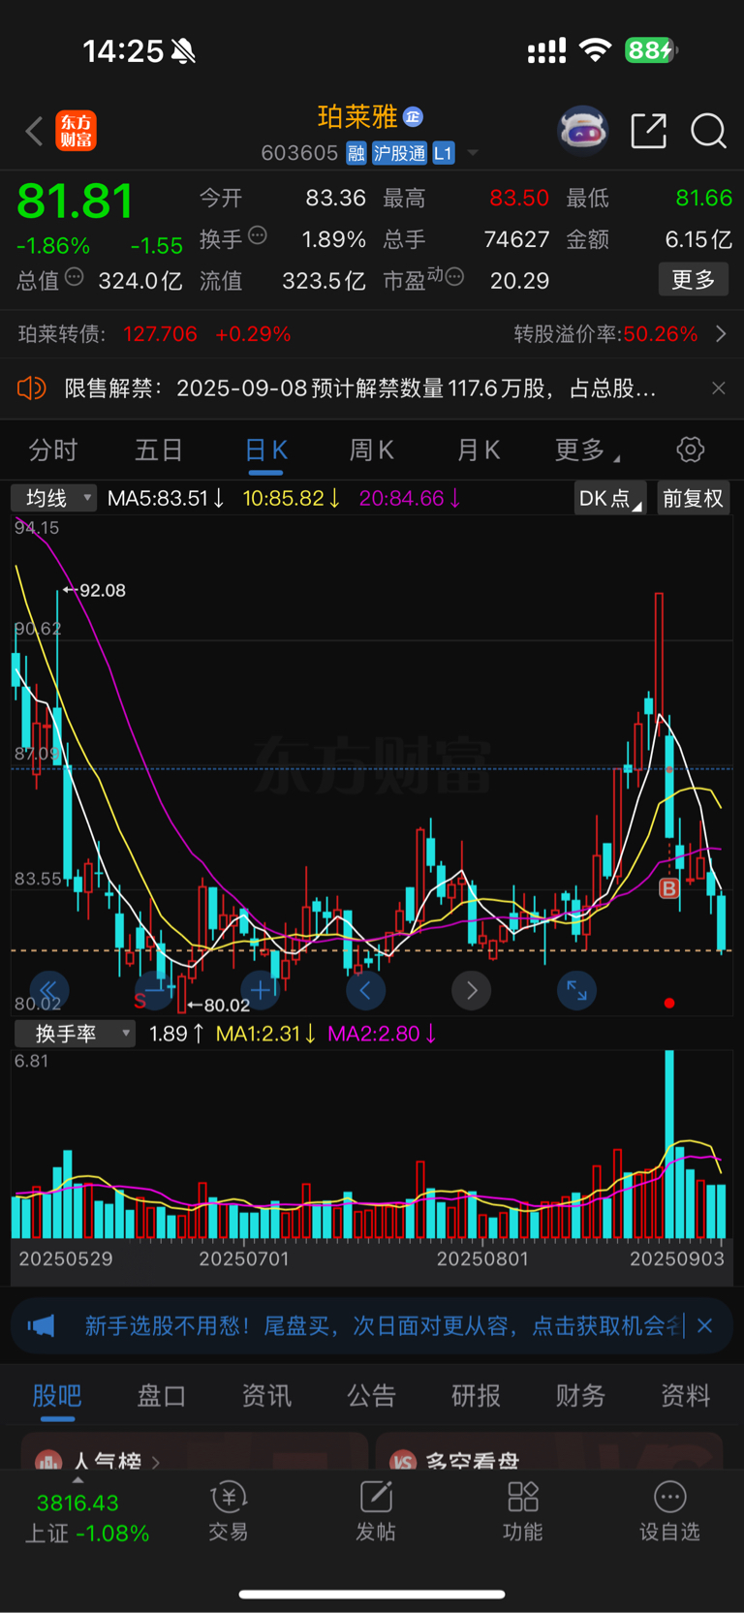Open the search magnifier icon
Screen dimensions: 744x1613
[x=708, y=131]
